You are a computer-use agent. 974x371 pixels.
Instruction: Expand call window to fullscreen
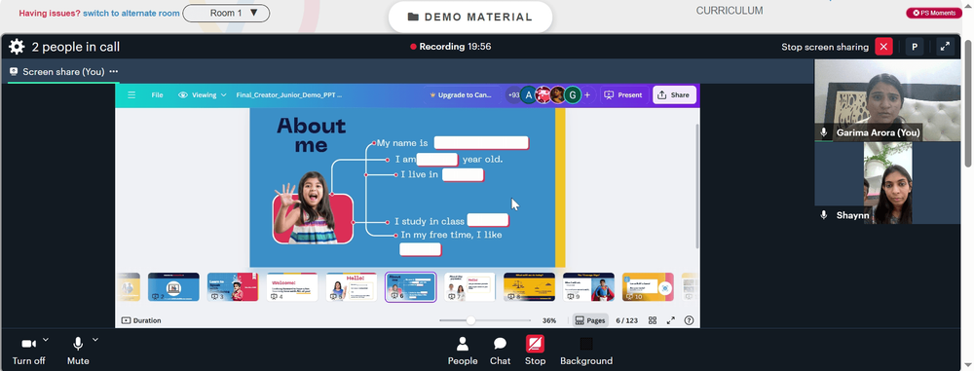click(x=945, y=48)
